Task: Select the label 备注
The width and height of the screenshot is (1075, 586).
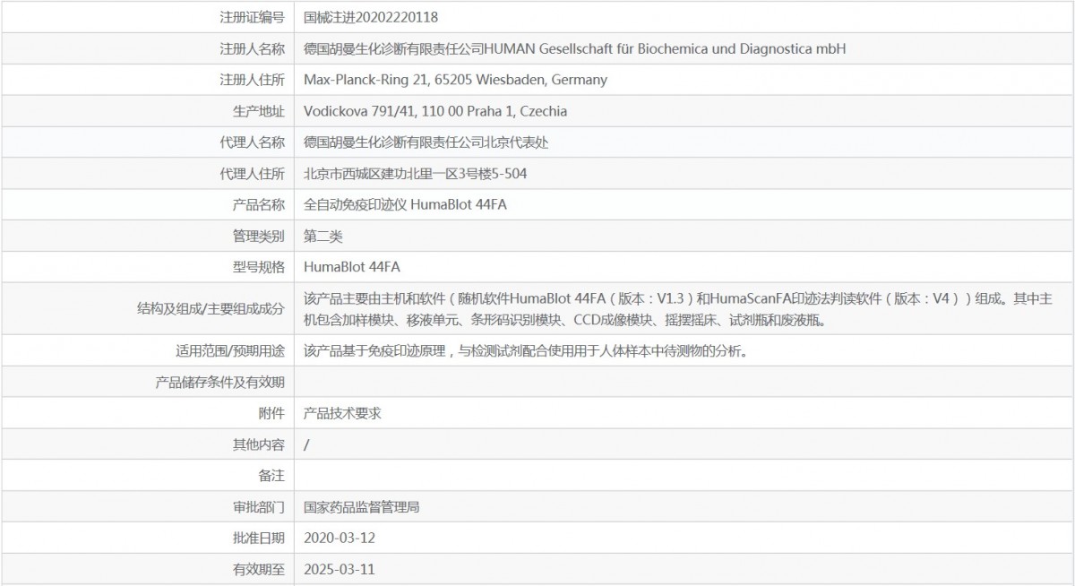Action: coord(271,476)
